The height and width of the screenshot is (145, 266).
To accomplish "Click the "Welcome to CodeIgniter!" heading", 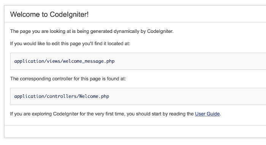I will tap(49, 14).
